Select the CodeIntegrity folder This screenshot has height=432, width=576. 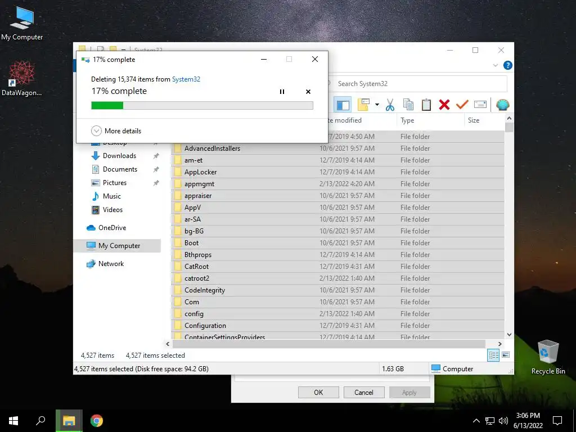(x=337, y=290)
